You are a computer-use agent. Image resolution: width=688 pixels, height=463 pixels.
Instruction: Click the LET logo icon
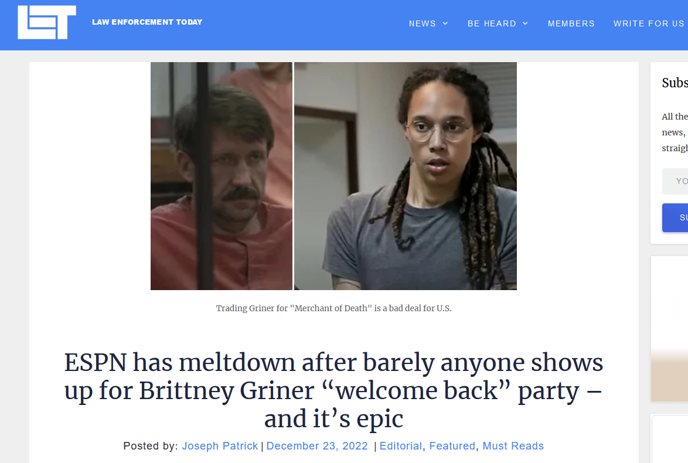pos(46,22)
